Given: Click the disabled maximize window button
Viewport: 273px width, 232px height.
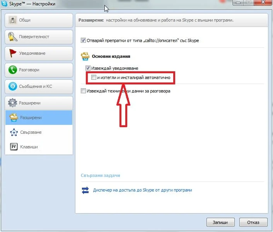Looking at the screenshot, I should (x=249, y=2).
